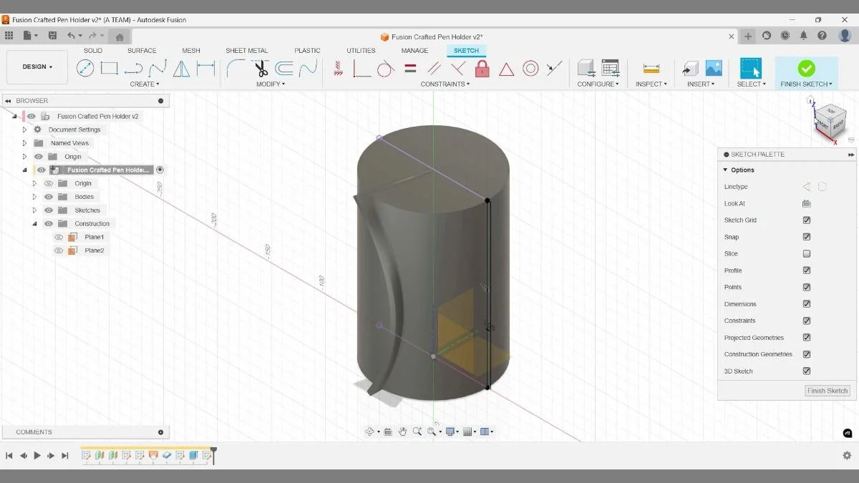This screenshot has height=483, width=859.
Task: Enable the Slice checkbox in Sketch Palette
Action: (x=807, y=253)
